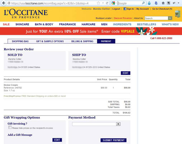Open the WHAT'S NEW menu
The width and height of the screenshot is (182, 144).
(170, 24)
